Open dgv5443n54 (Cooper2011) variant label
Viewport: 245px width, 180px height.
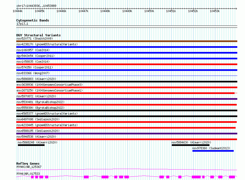[36, 56]
